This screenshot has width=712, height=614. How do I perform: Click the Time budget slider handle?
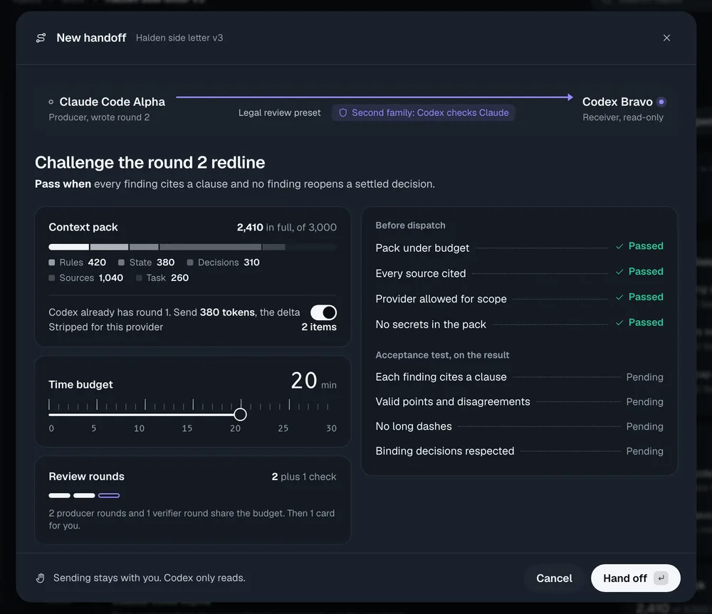click(x=240, y=414)
